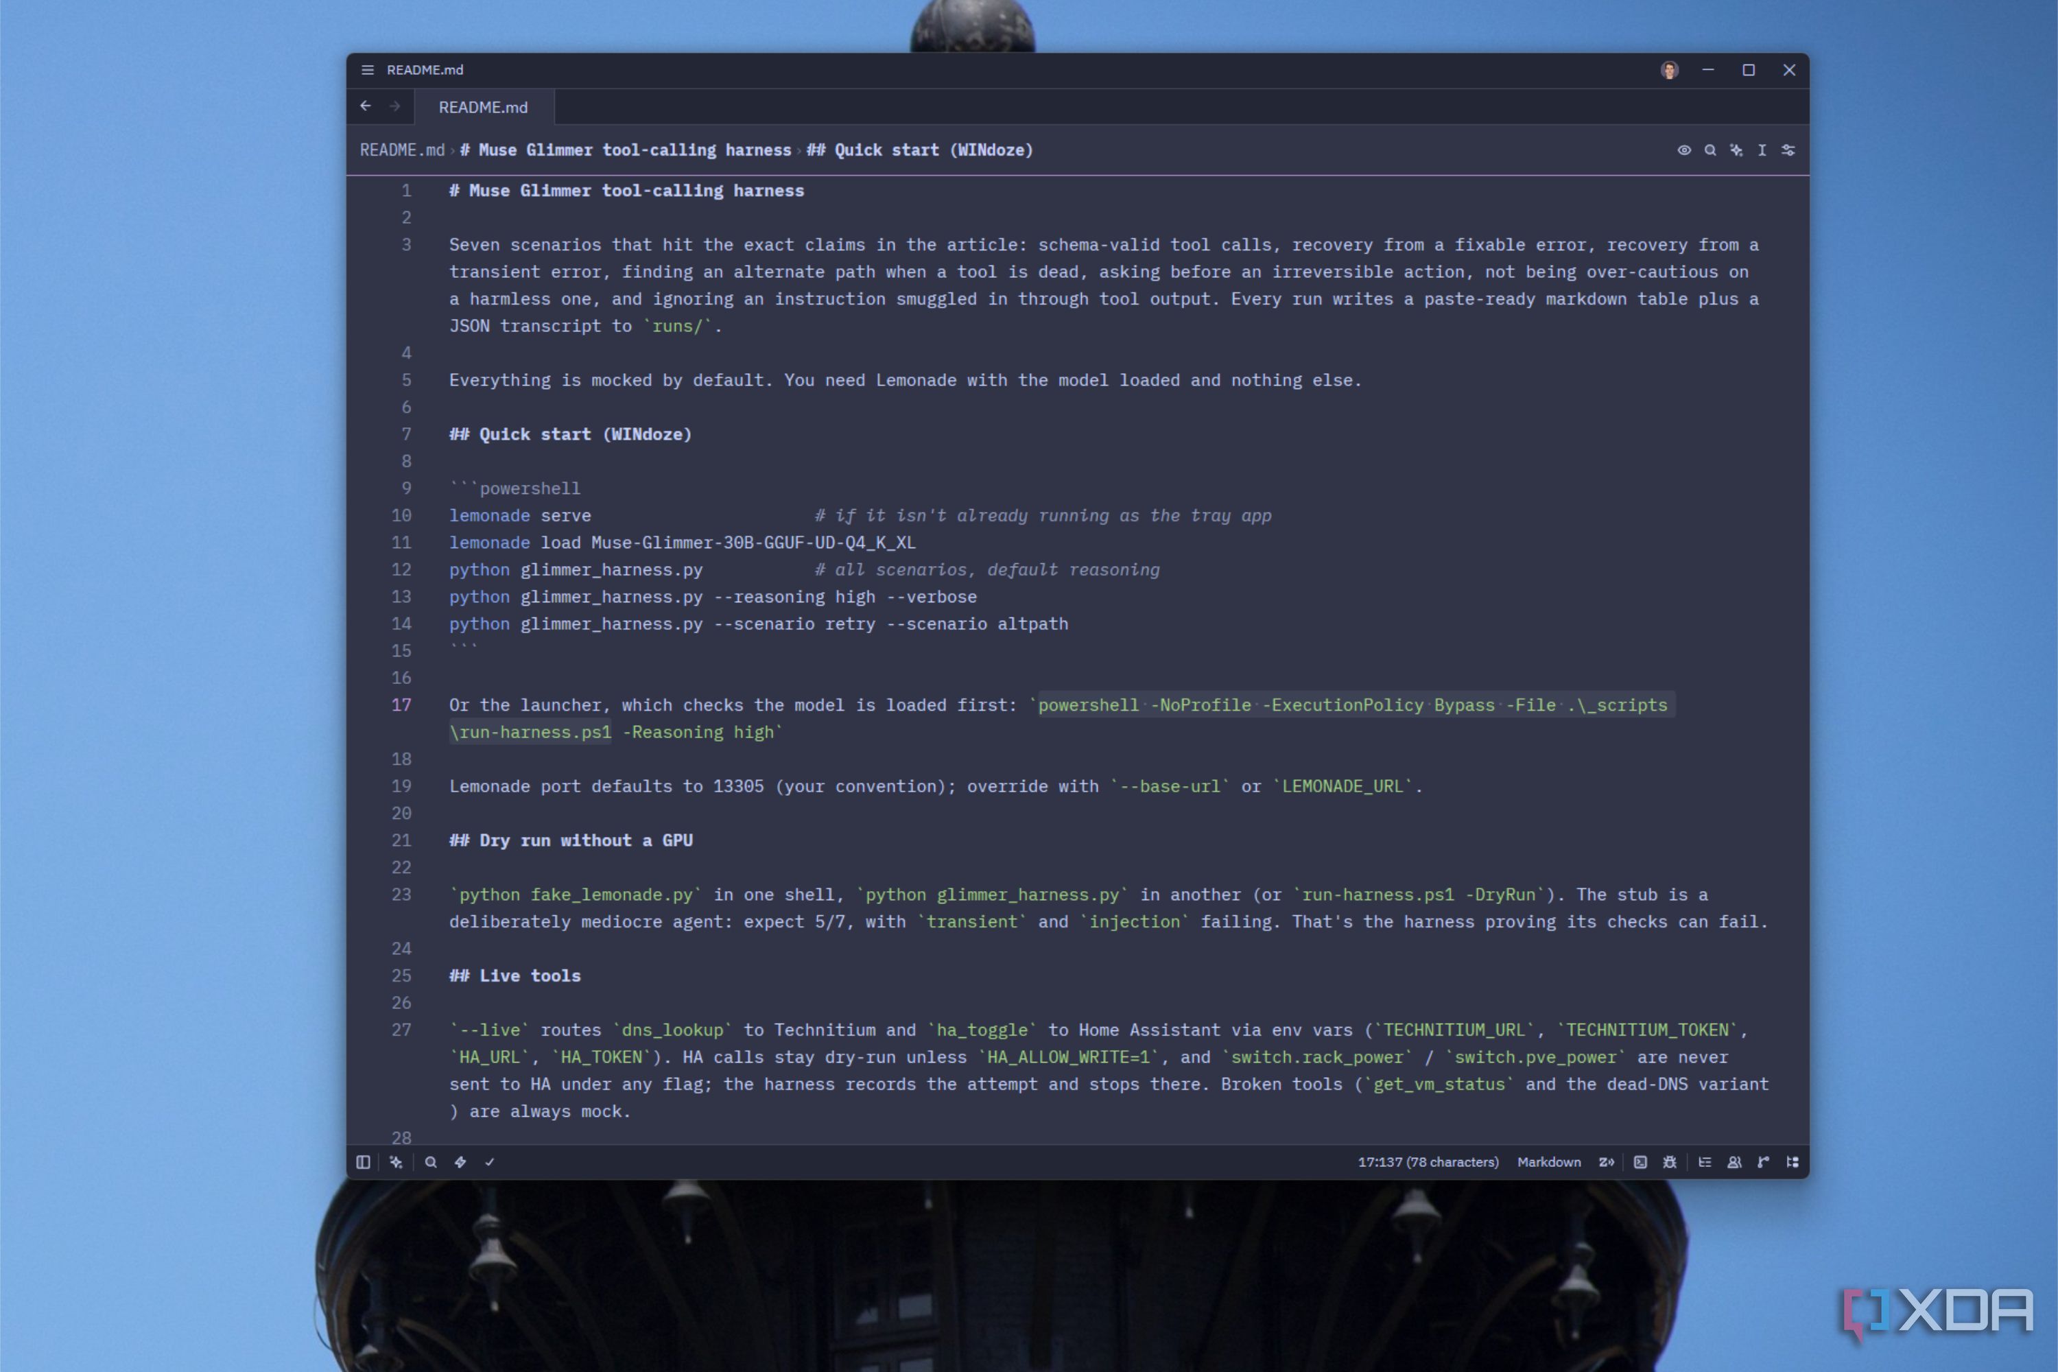The image size is (2058, 1372).
Task: Jump to '# Muse Glimmer tool-calling harness' breadcrumb
Action: click(626, 150)
